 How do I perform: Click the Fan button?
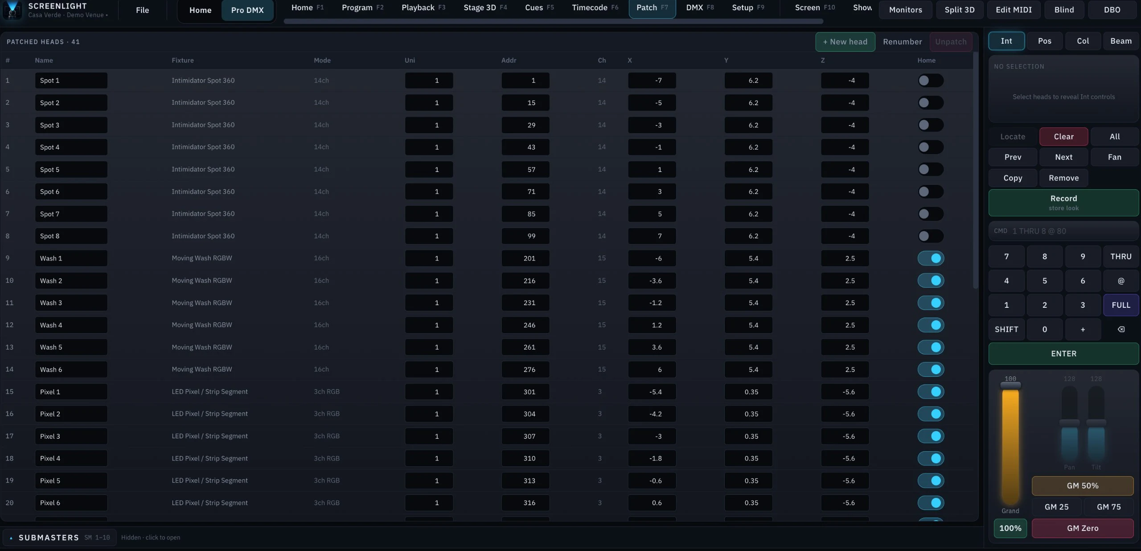coord(1114,157)
